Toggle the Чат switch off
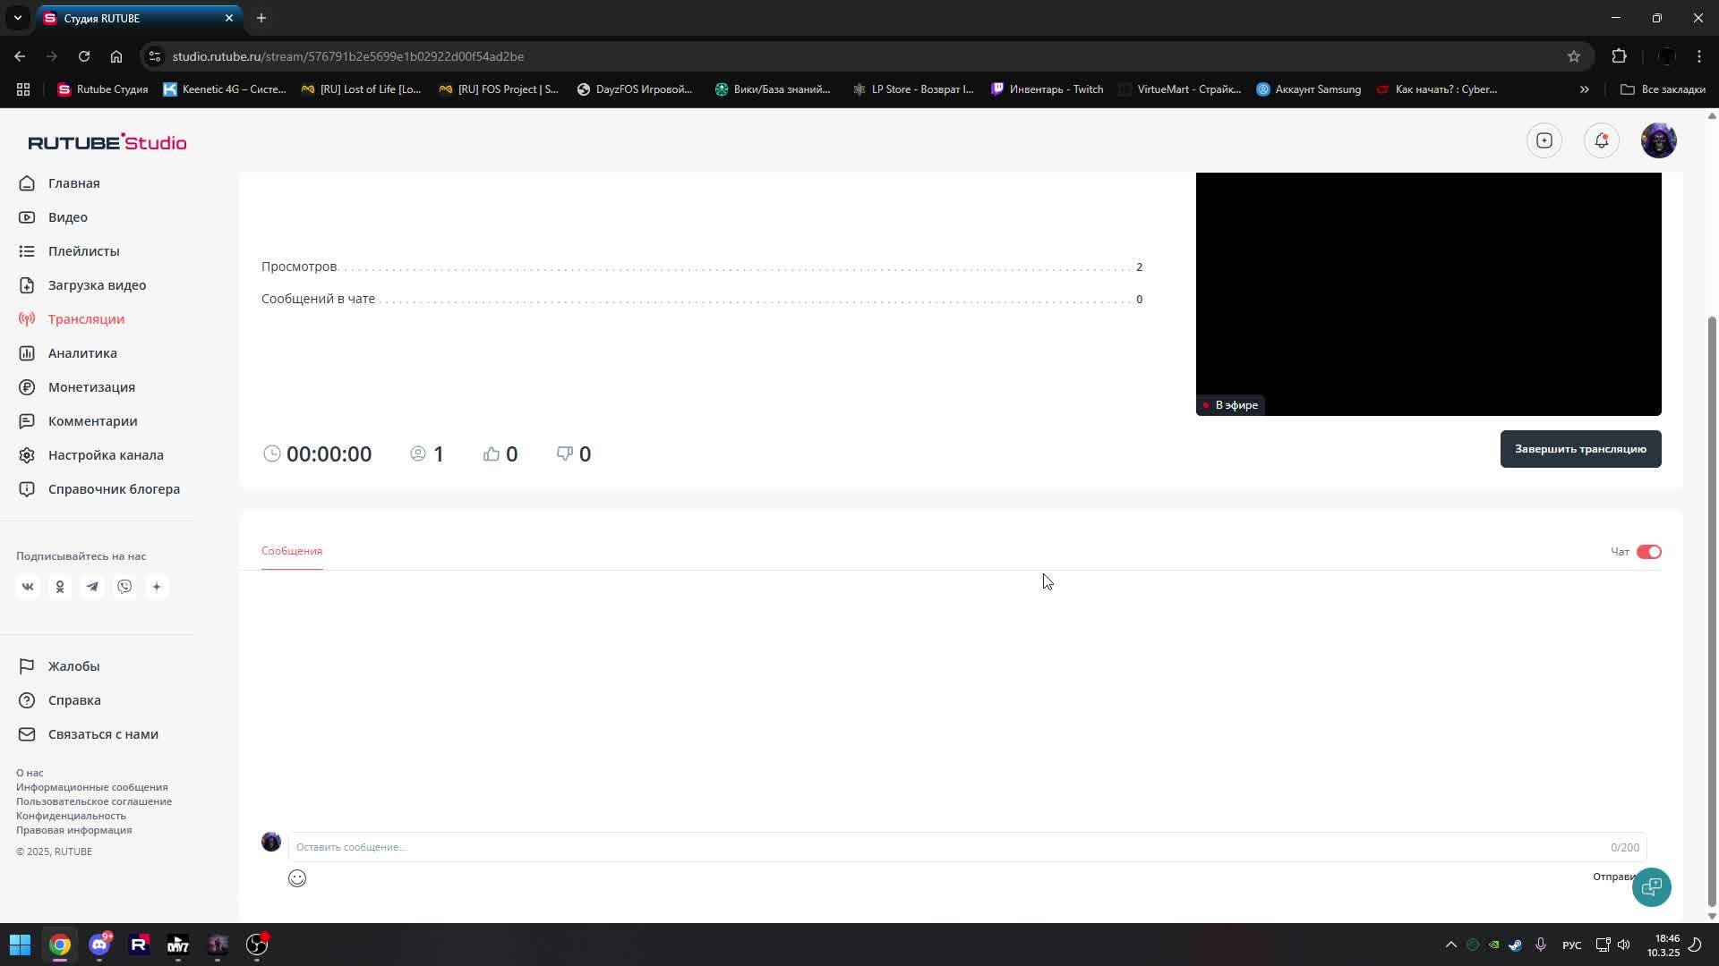Viewport: 1719px width, 966px height. (x=1648, y=552)
